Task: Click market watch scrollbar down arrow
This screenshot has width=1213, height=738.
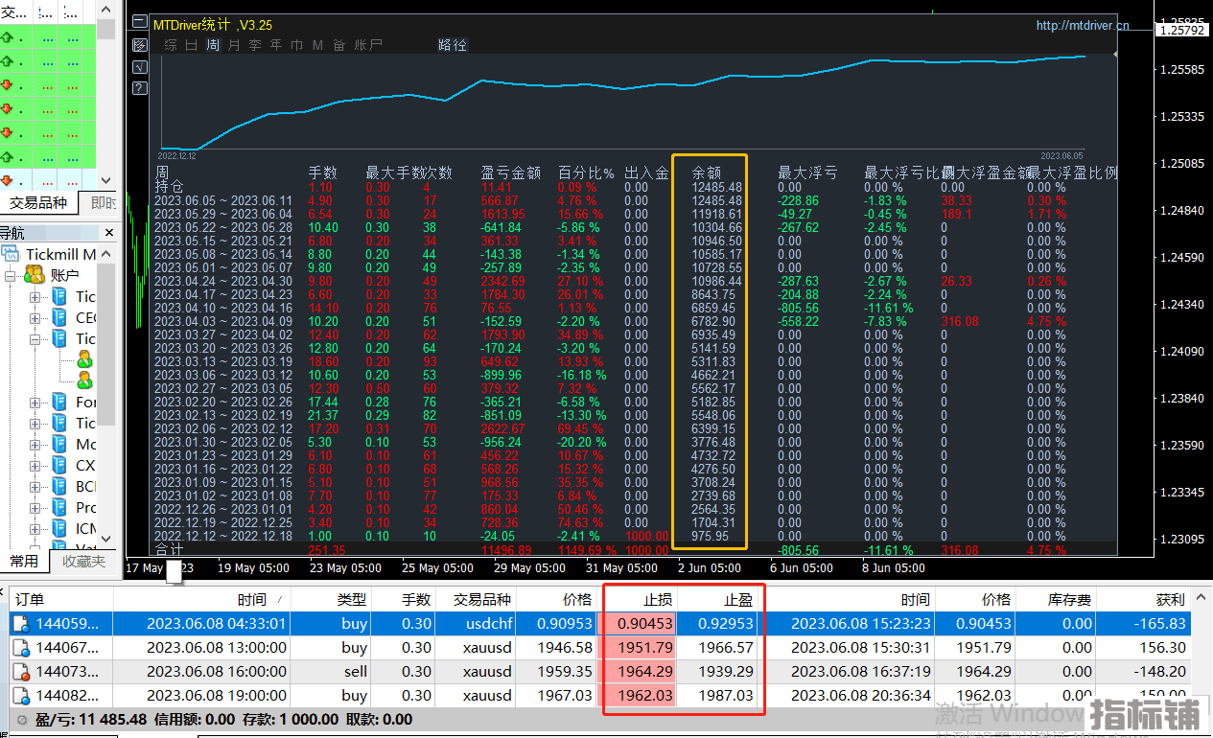Action: coord(106,179)
